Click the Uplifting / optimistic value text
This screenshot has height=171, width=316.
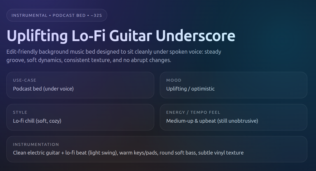point(190,89)
